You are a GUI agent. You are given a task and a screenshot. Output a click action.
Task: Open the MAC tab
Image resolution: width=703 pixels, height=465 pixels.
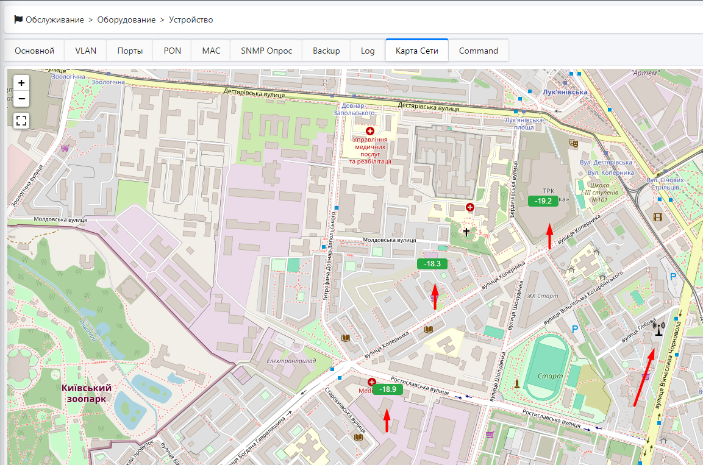point(211,51)
